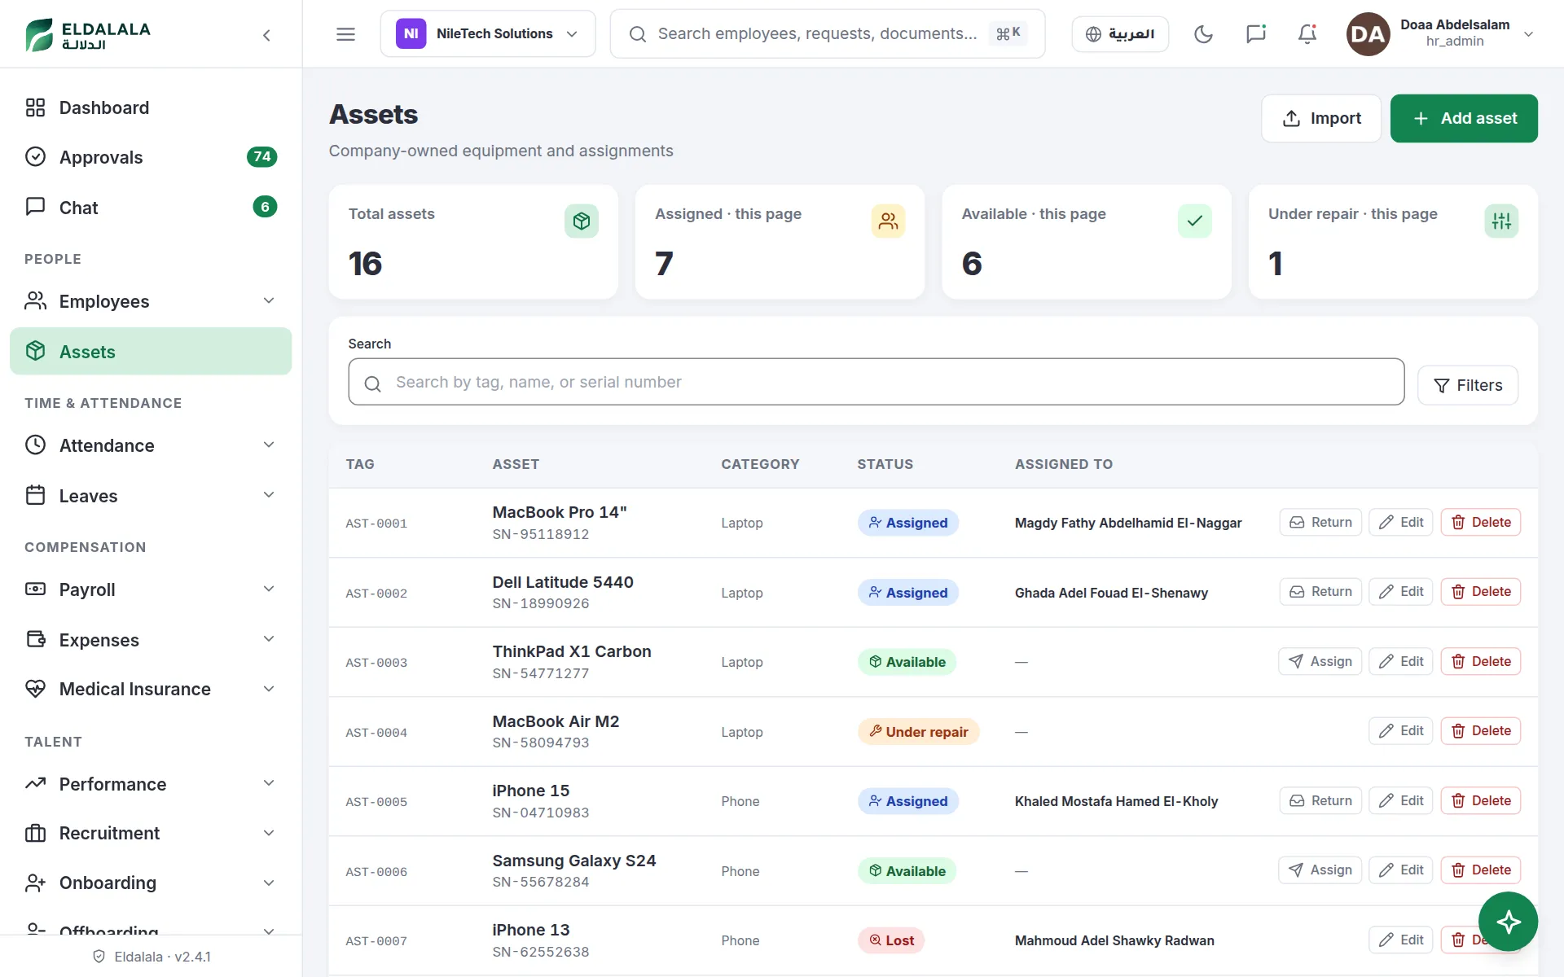
Task: Return the MacBook Pro 14" asset
Action: pyautogui.click(x=1320, y=522)
